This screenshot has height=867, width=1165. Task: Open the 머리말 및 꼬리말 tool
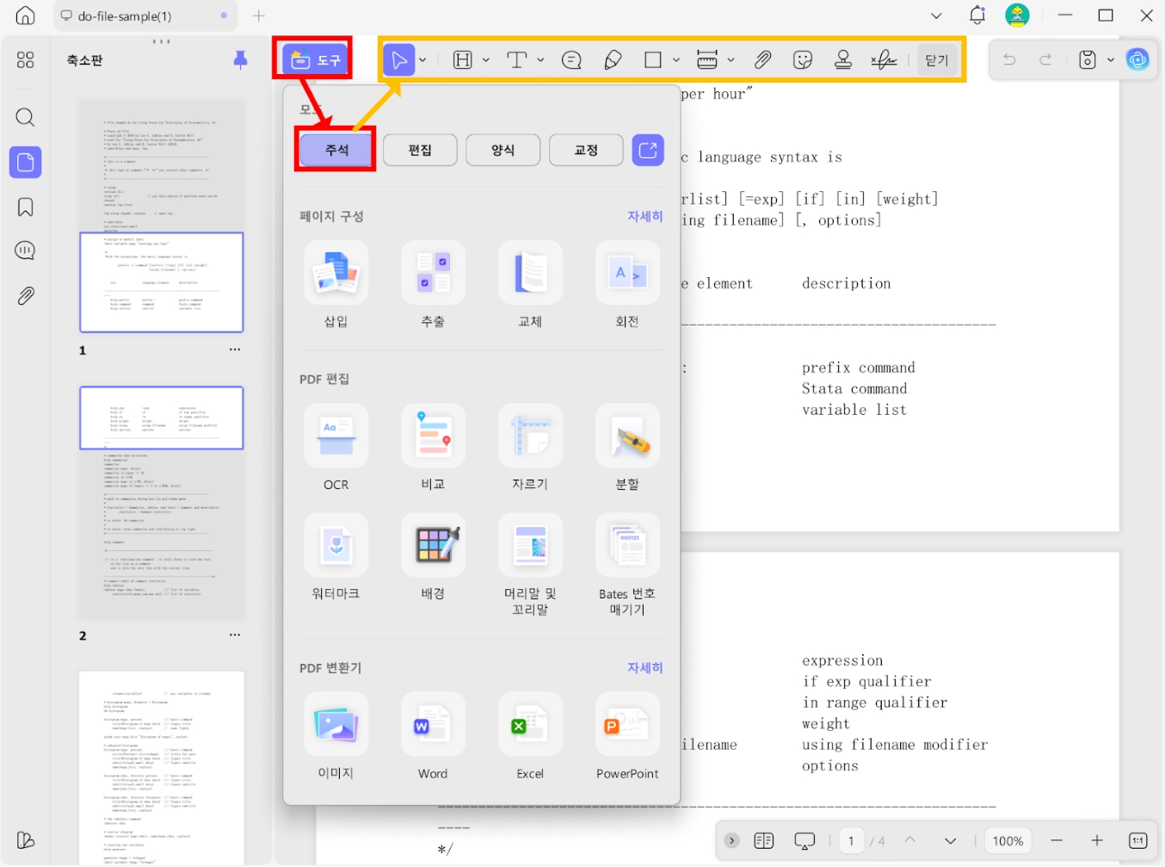click(530, 565)
